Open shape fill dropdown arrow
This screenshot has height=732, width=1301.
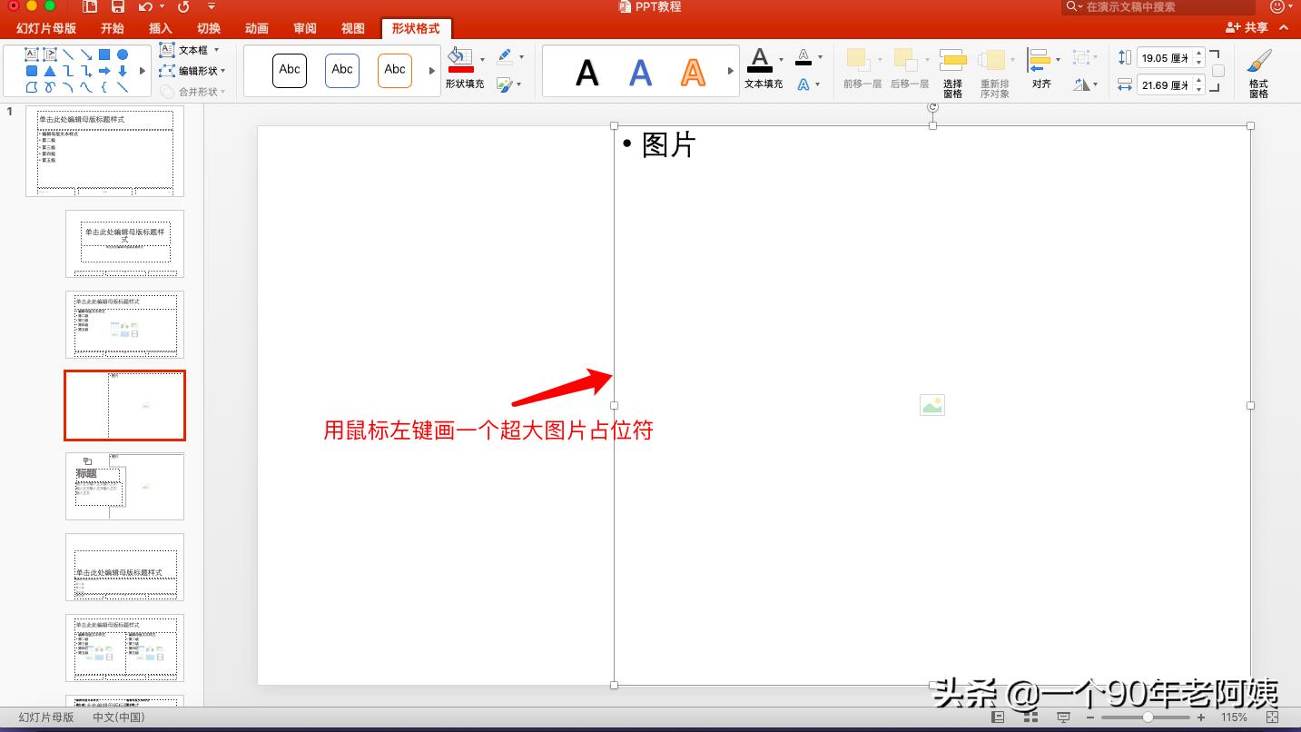point(482,59)
